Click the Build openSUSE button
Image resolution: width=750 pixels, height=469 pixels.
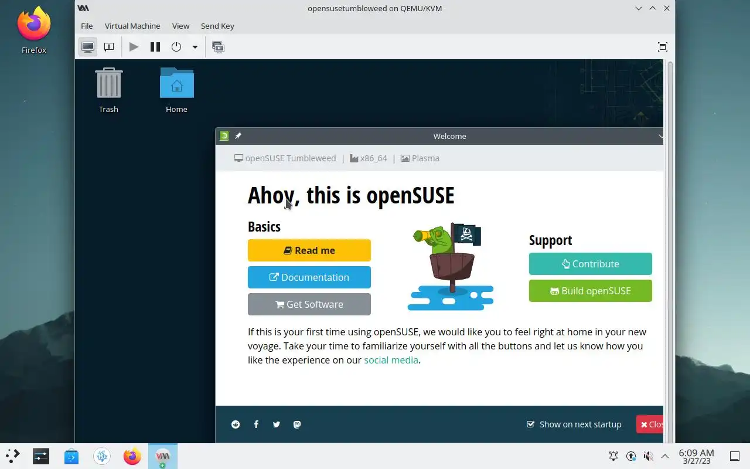(591, 291)
